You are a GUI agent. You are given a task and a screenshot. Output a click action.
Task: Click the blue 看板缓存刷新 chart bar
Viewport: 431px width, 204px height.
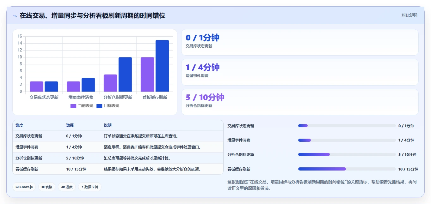[x=162, y=66]
